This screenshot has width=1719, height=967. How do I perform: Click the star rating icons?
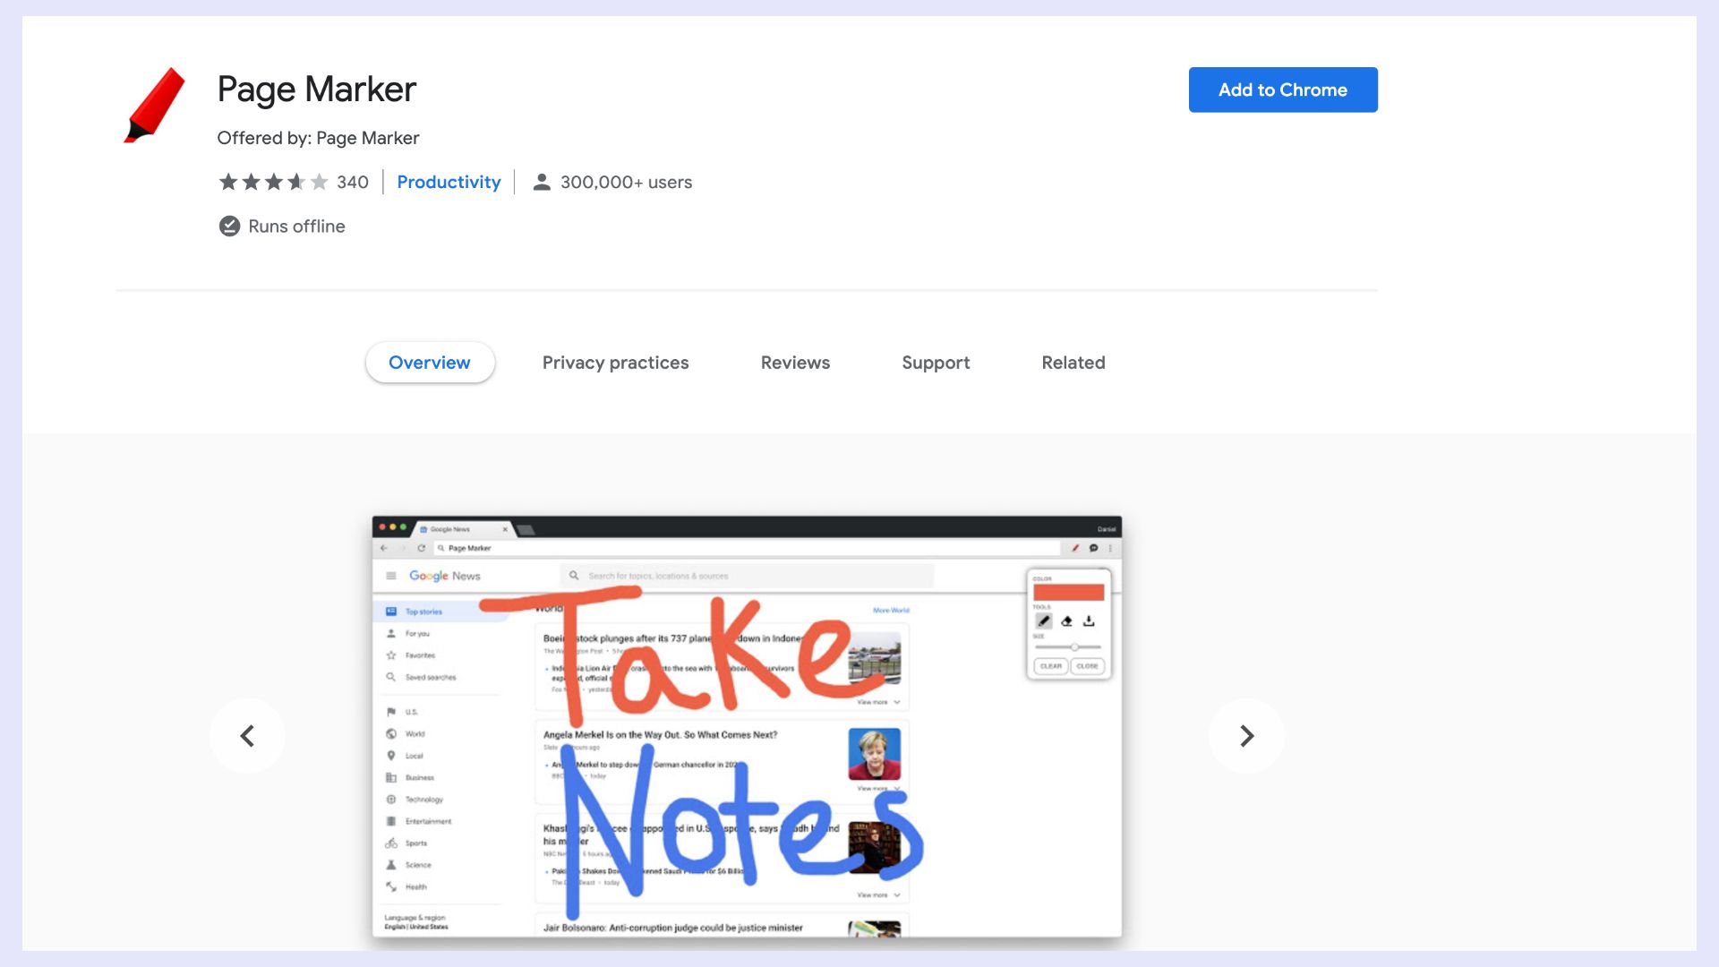pos(273,183)
